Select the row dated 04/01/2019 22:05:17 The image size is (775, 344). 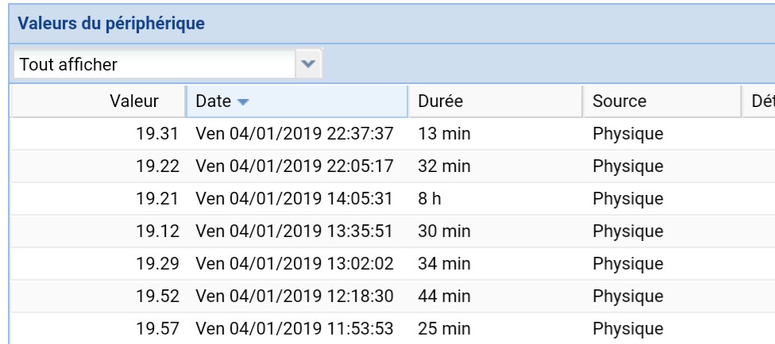[295, 166]
